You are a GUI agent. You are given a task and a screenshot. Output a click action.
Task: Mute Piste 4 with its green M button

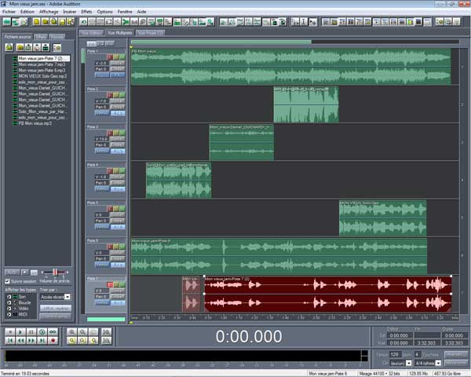(122, 170)
